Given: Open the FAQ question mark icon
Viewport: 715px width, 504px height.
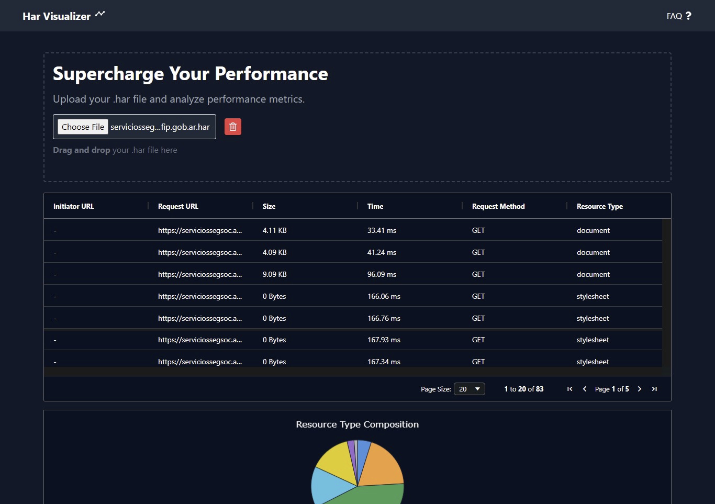Looking at the screenshot, I should (688, 16).
